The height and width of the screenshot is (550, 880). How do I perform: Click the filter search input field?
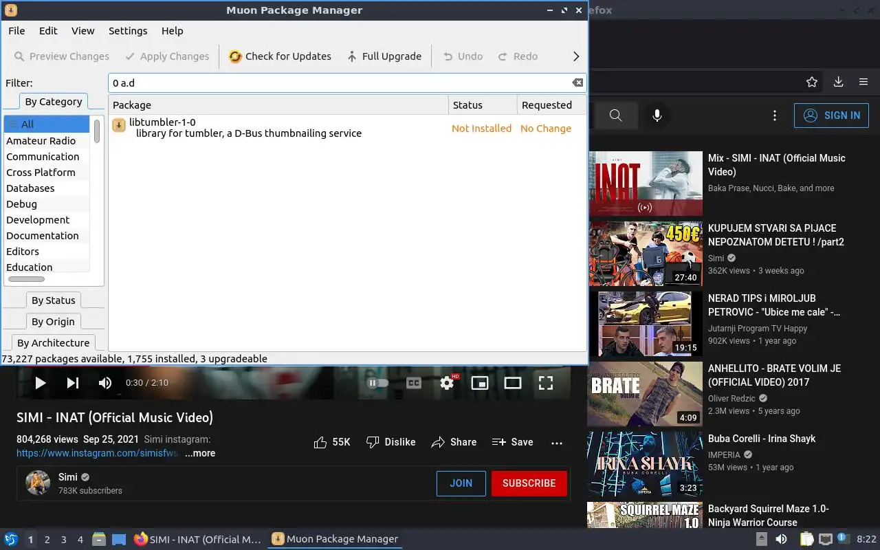pyautogui.click(x=346, y=82)
